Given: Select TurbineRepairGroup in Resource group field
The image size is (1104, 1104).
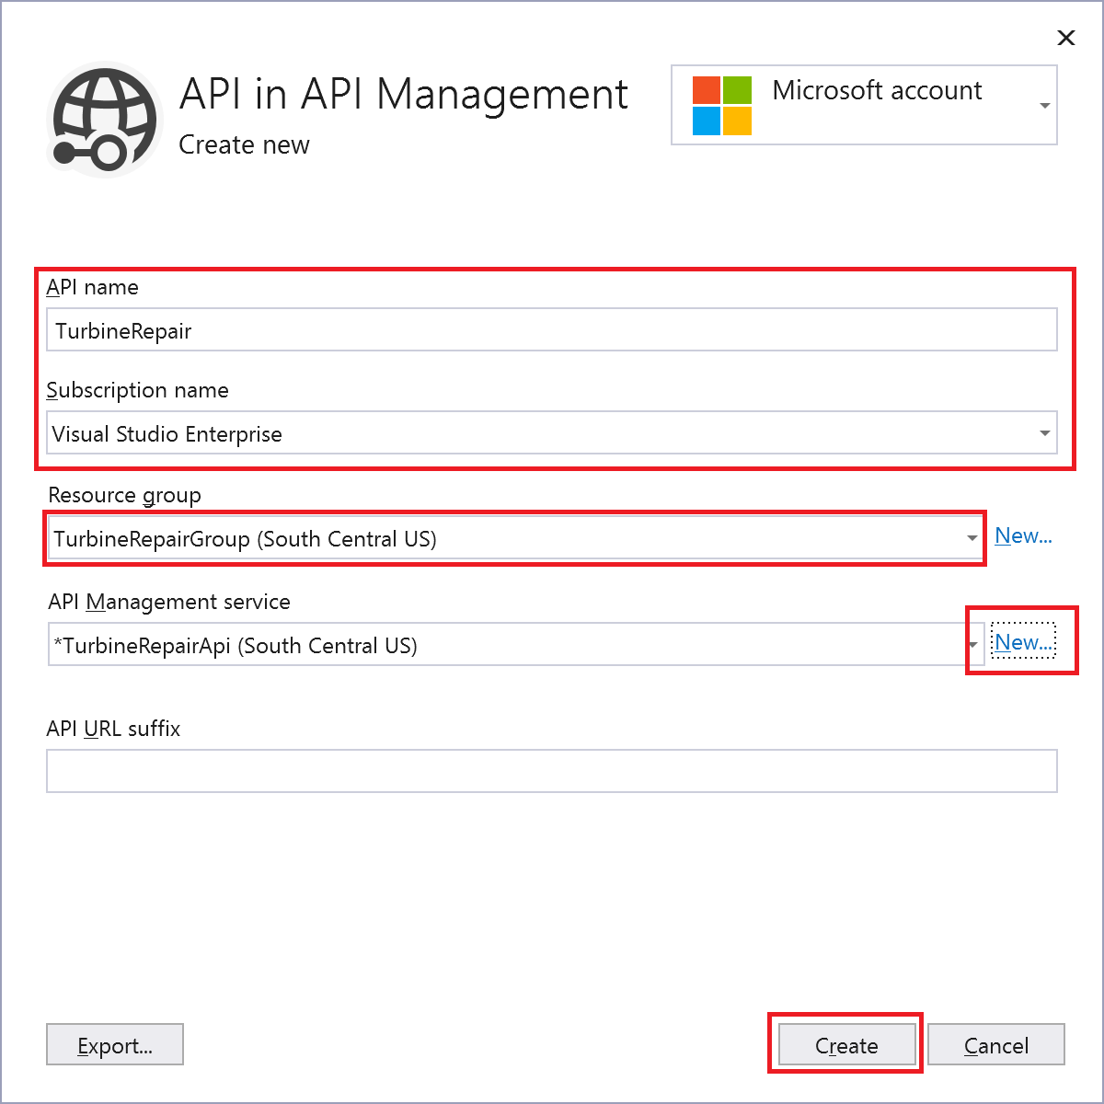Looking at the screenshot, I should tap(246, 538).
